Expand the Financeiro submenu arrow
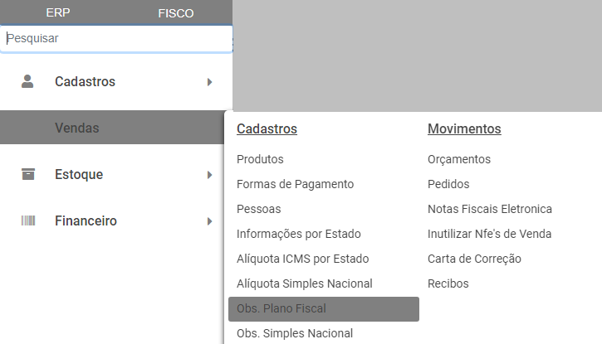602x344 pixels. (210, 221)
